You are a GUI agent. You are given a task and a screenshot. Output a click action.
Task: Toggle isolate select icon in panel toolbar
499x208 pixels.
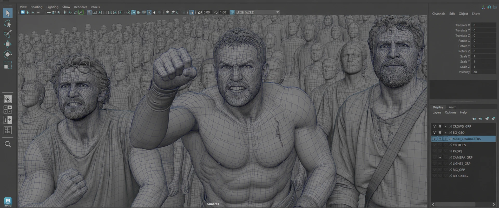pos(192,12)
